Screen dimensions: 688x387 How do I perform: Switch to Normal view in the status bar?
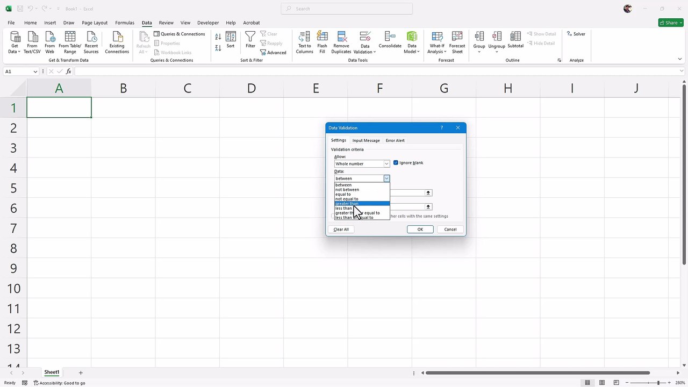(587, 383)
